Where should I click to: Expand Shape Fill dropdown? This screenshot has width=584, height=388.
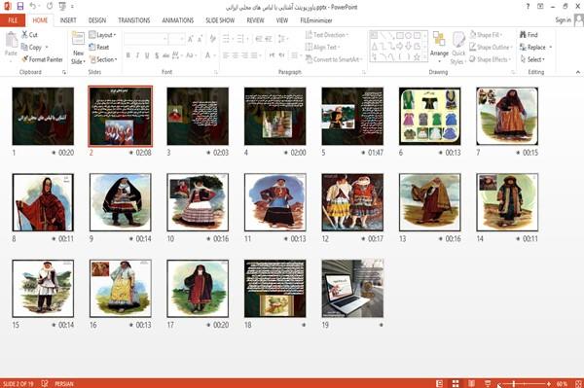click(x=486, y=35)
